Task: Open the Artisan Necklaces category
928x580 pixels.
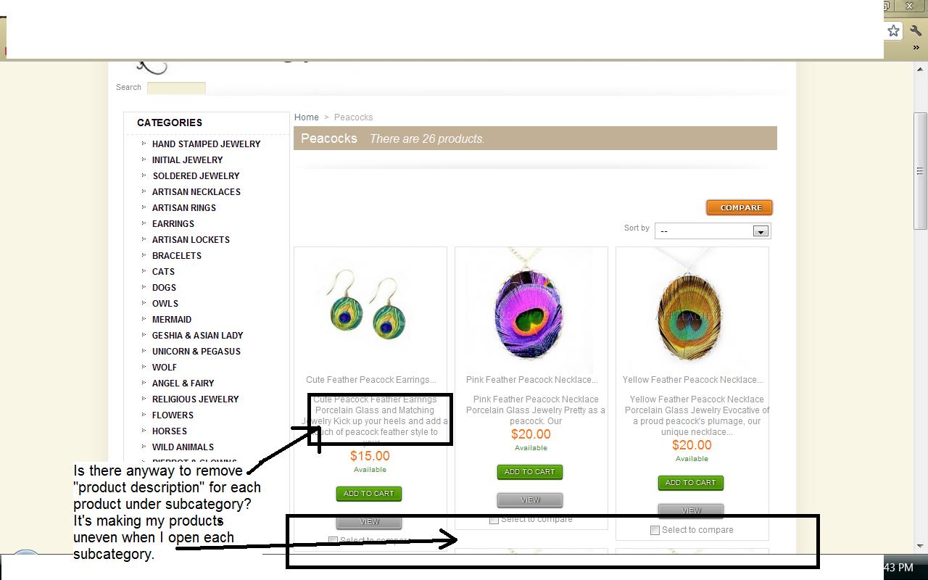Action: [196, 191]
